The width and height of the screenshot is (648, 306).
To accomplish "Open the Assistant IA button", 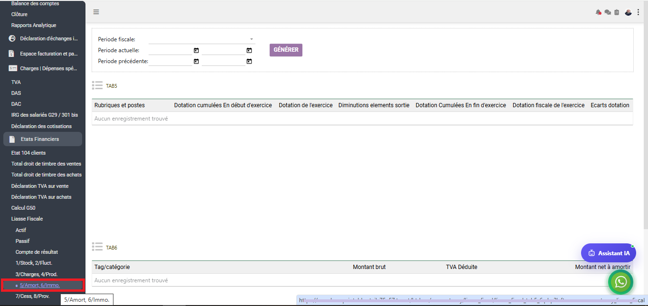I will pos(609,253).
